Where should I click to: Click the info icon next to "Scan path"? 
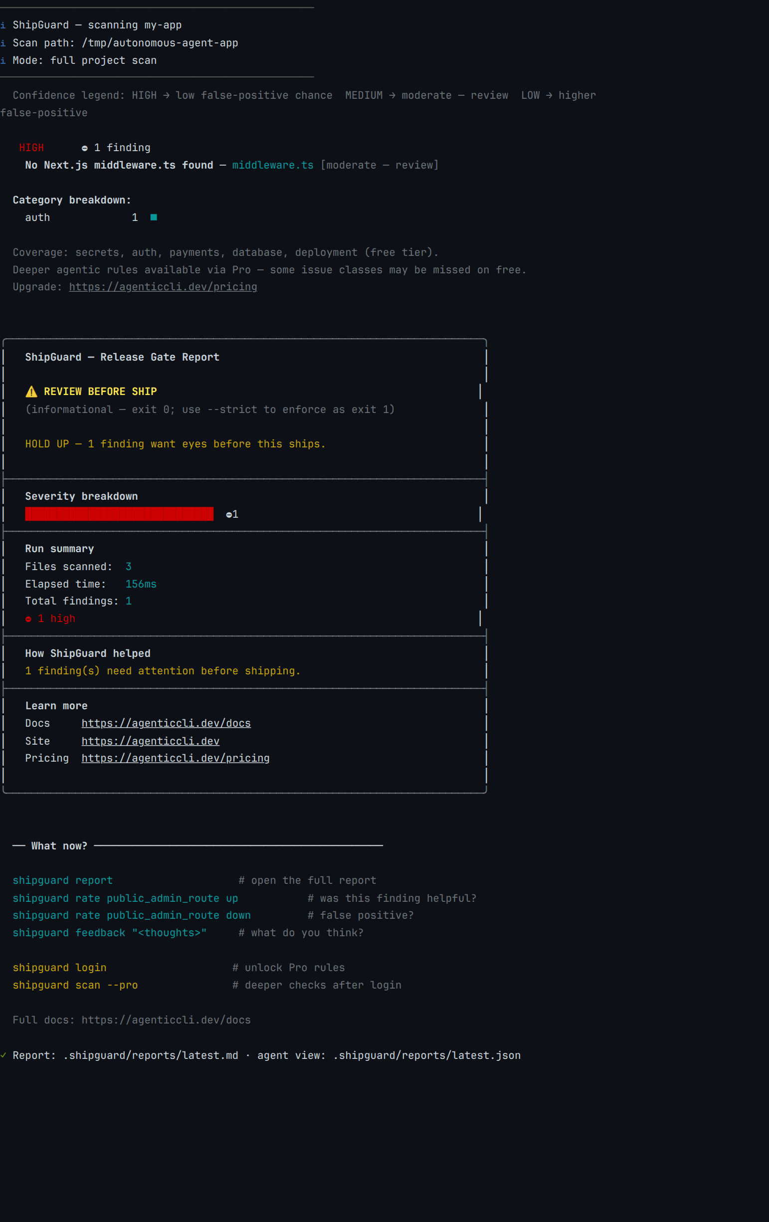pyautogui.click(x=3, y=43)
